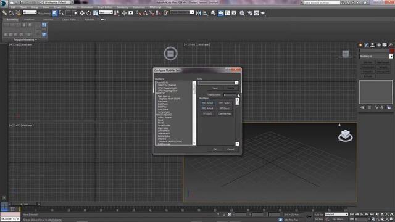
Task: Open the Motion command panel tab
Action: (x=378, y=45)
